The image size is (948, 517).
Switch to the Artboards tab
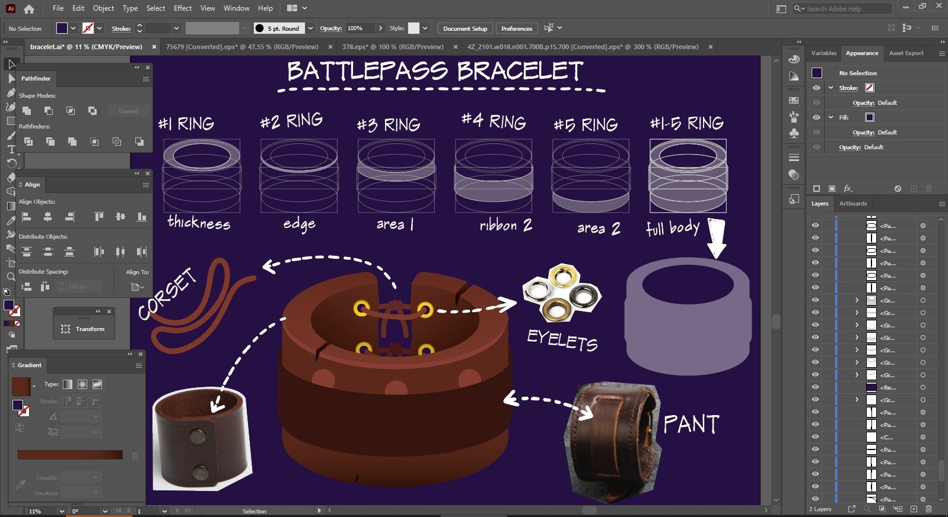point(852,204)
